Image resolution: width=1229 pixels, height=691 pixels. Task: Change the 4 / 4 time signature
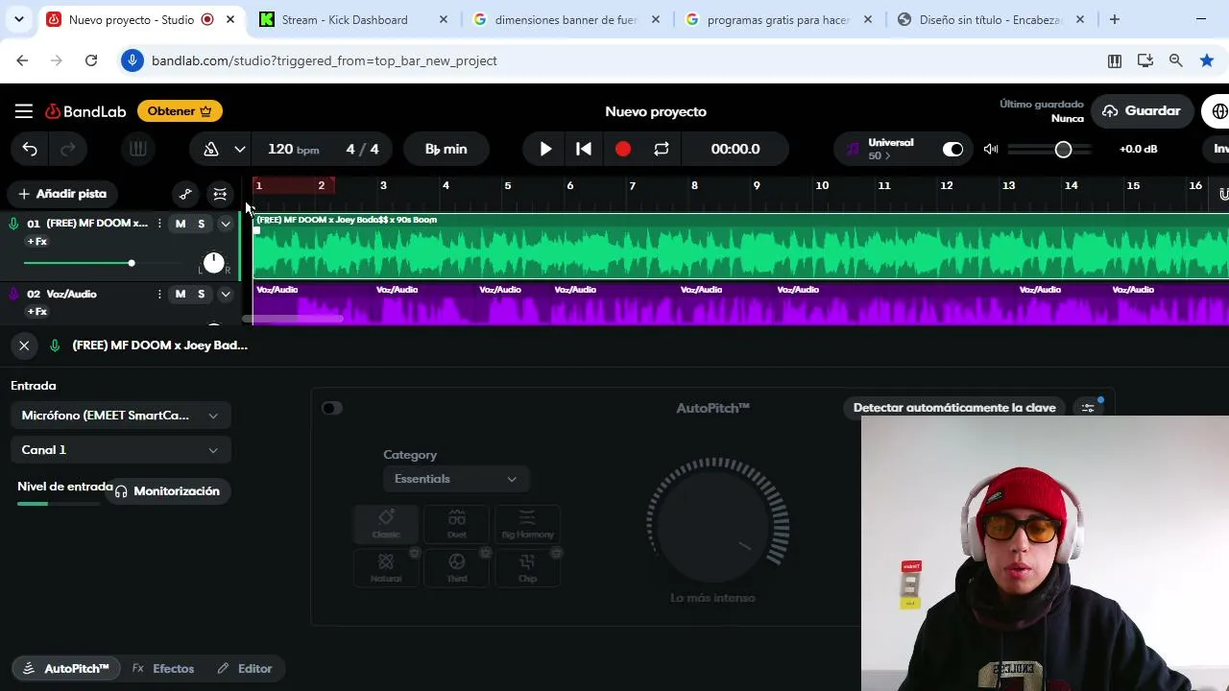tap(363, 149)
